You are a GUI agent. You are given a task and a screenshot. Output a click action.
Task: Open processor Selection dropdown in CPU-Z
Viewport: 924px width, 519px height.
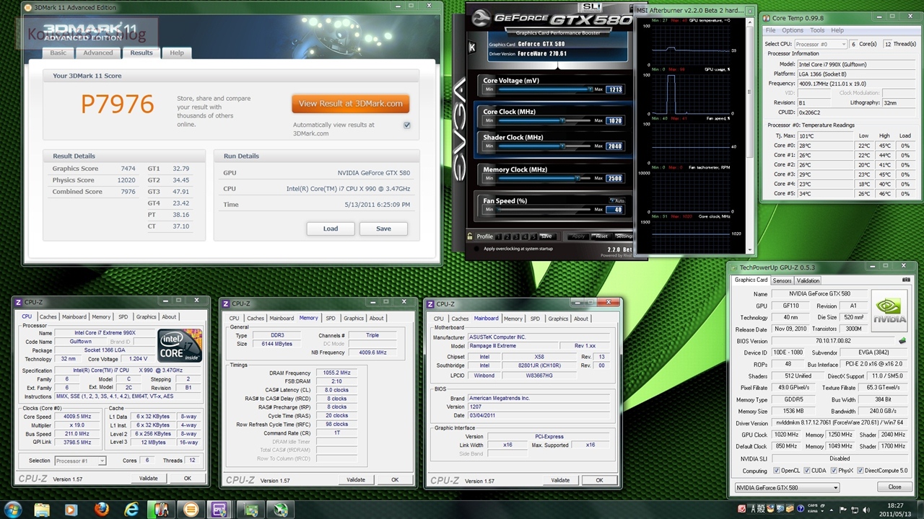pyautogui.click(x=80, y=461)
